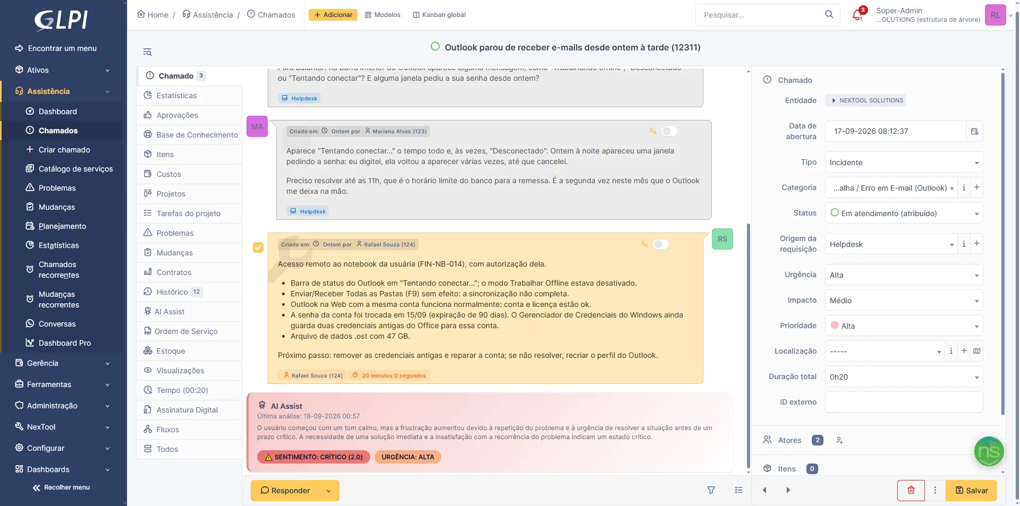Click the Salvar button
The width and height of the screenshot is (1020, 506).
coord(971,490)
